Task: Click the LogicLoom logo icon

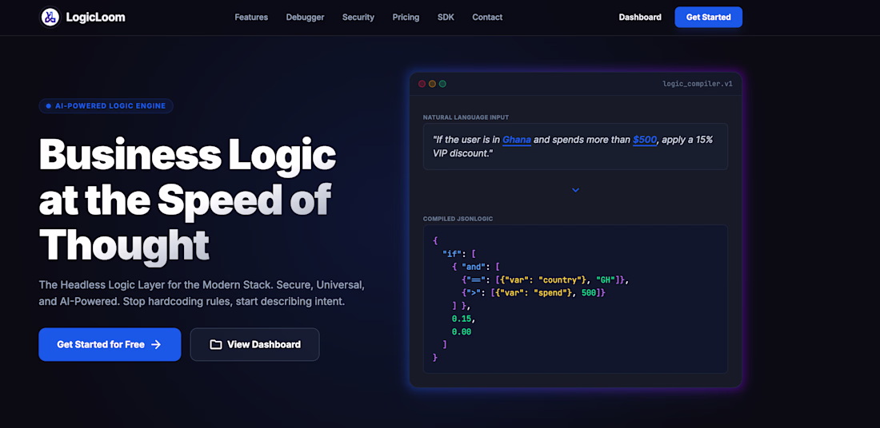Action: 50,18
